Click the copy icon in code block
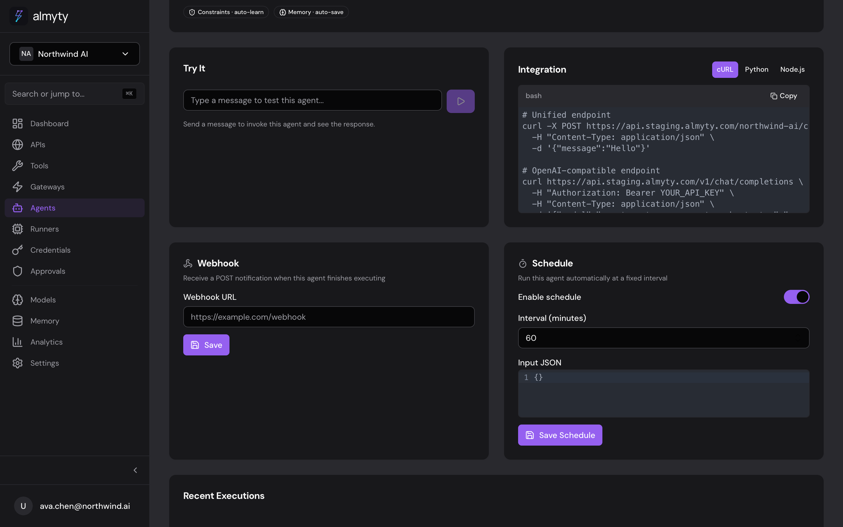The width and height of the screenshot is (843, 527). pyautogui.click(x=774, y=96)
